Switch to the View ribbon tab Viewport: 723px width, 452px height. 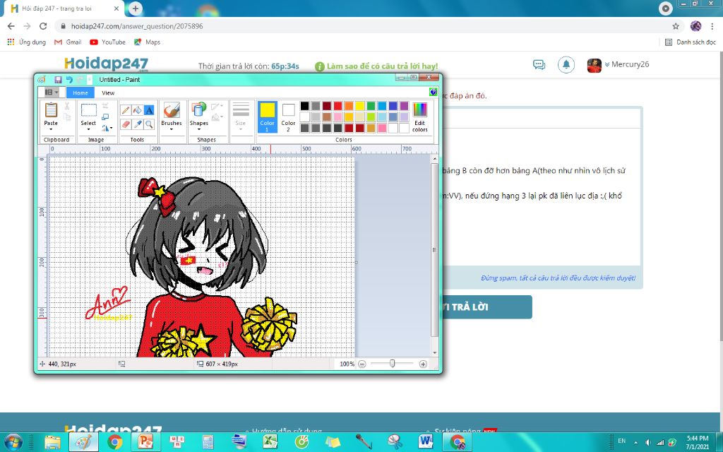pos(108,93)
